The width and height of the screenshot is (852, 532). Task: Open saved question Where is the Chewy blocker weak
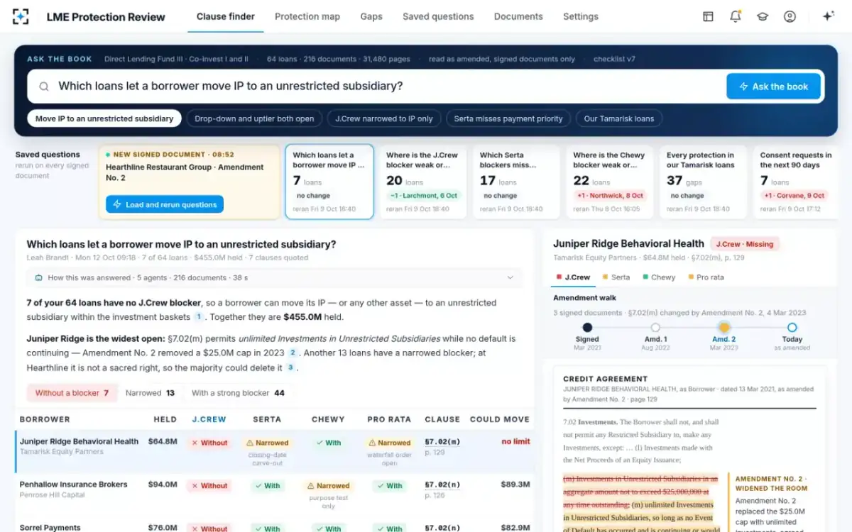click(x=609, y=182)
